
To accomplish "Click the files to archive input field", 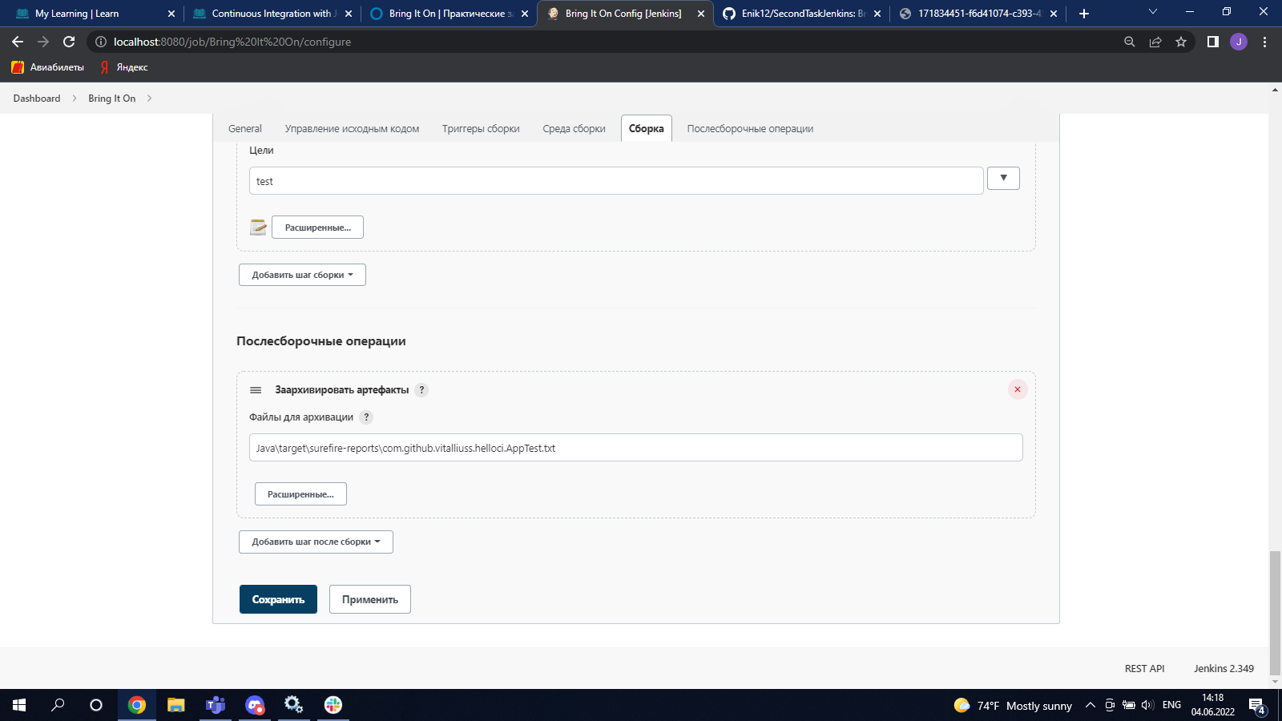I will point(636,448).
